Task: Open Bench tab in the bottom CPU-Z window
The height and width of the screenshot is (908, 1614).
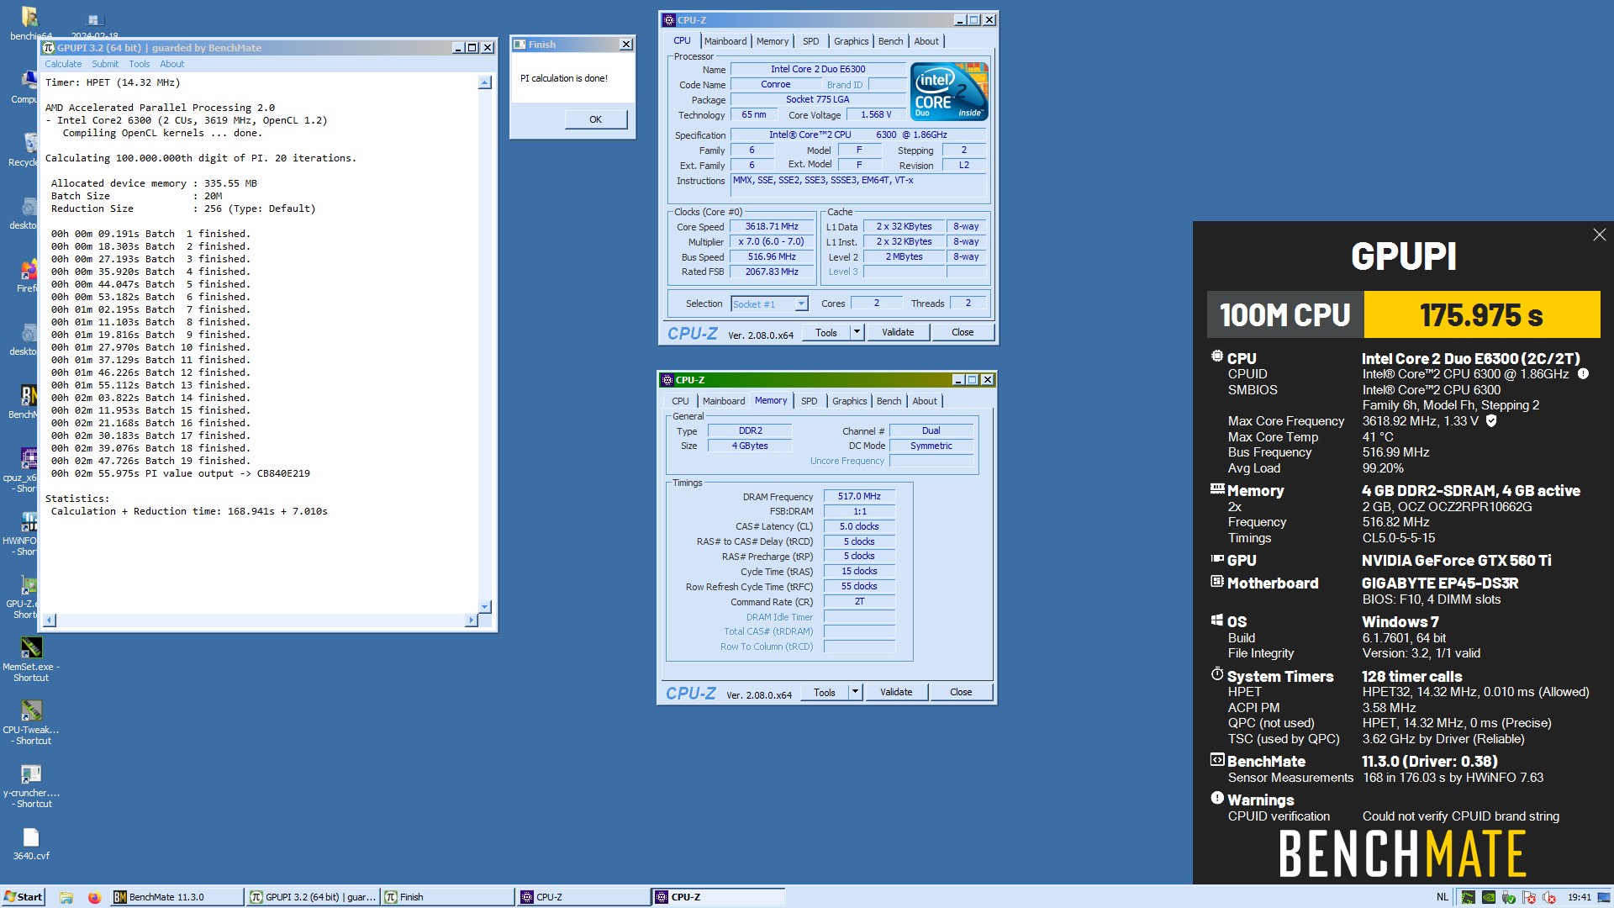Action: point(889,401)
